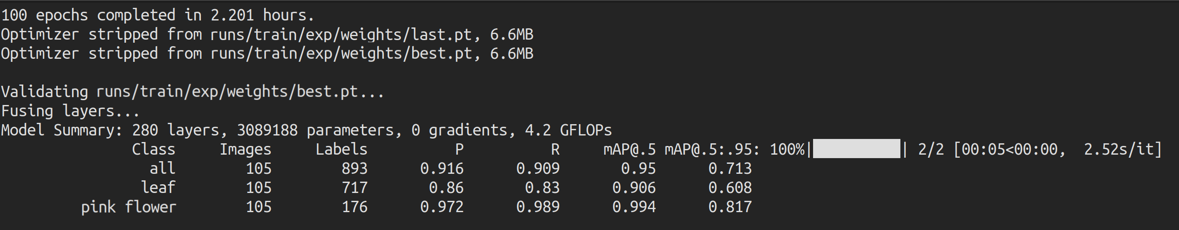Screen dimensions: 1179x230
Task: Click the 0.817 value for pink flower
Action: pos(730,207)
